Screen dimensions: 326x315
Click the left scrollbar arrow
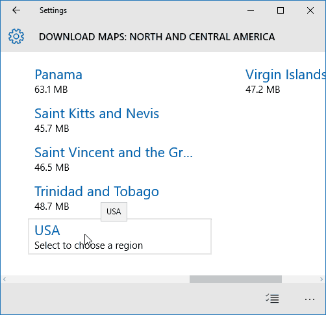tap(5, 279)
